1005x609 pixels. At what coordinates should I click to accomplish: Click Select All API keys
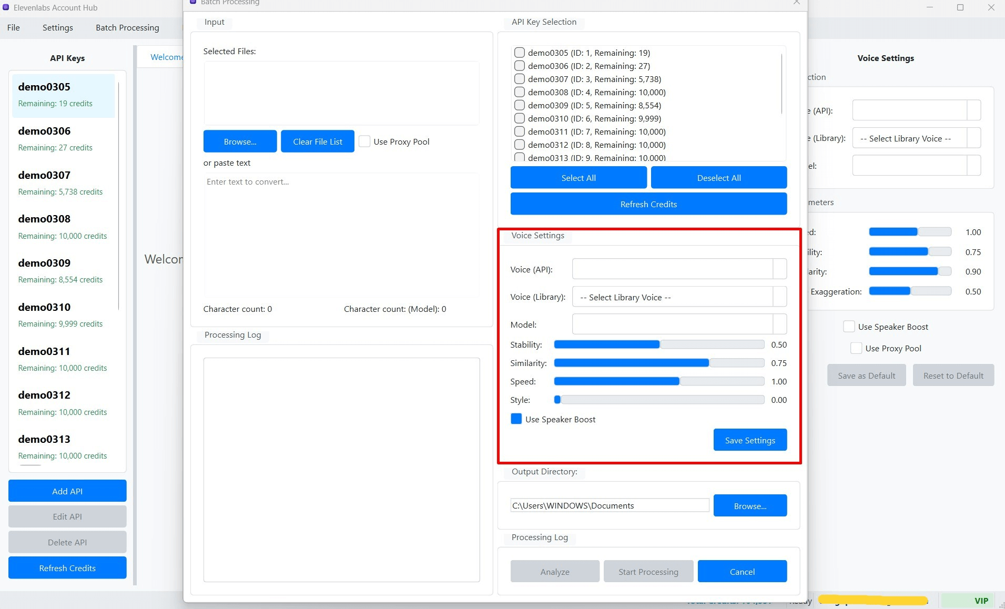(x=578, y=178)
